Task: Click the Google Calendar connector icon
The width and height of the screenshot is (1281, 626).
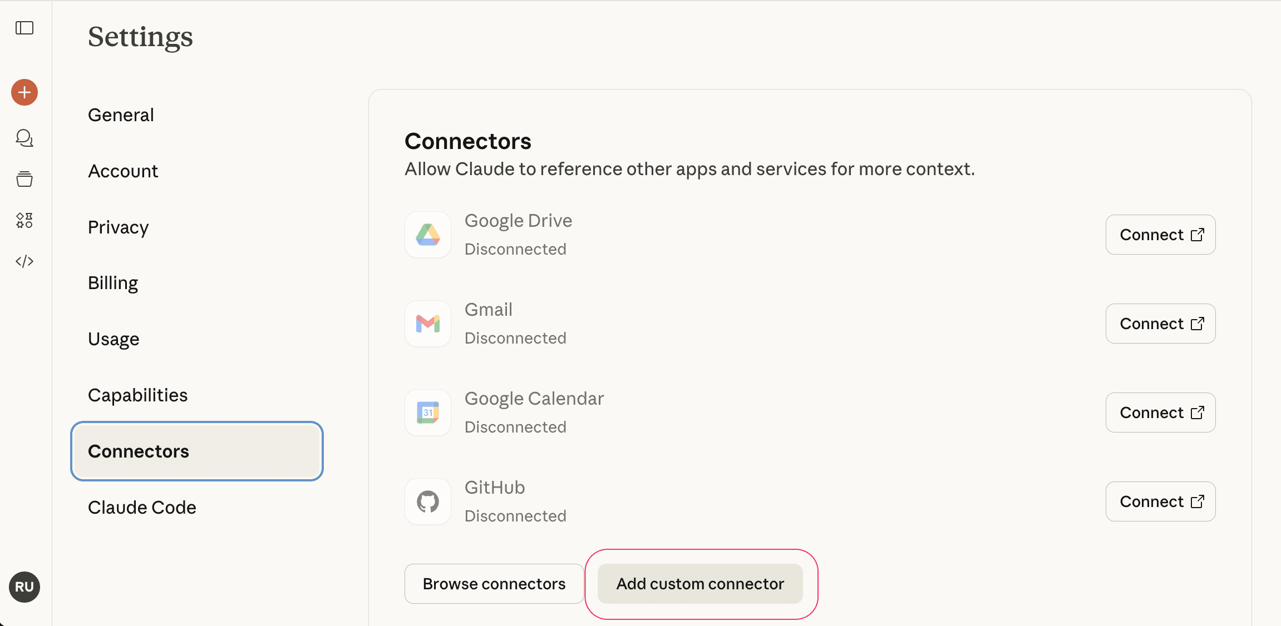Action: pyautogui.click(x=427, y=413)
